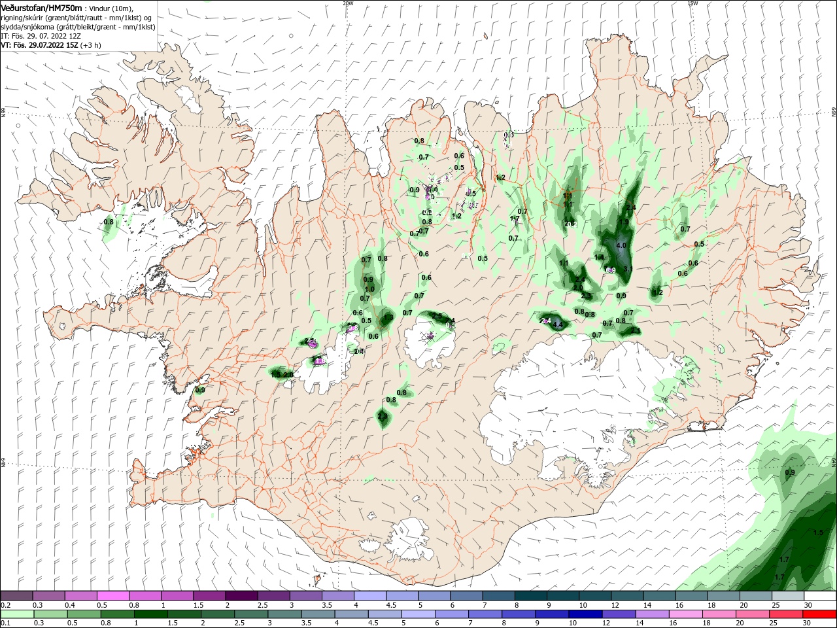Select the darkest green rain swatch labeled 1
Screen dimensions: 837x628
point(150,614)
